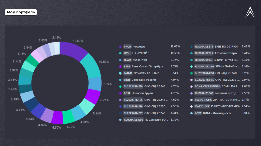261x146 pixels.
Task: Click the 2.17% legend value
Action: coord(245,100)
